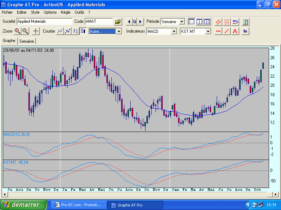Select the diagonal trend line tool
281x210 pixels.
tap(227, 31)
